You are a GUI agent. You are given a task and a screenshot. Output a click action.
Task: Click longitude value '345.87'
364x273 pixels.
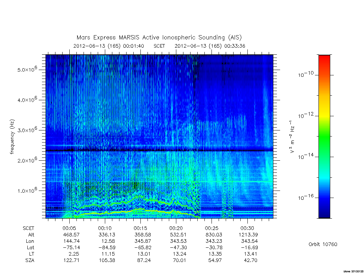143,241
